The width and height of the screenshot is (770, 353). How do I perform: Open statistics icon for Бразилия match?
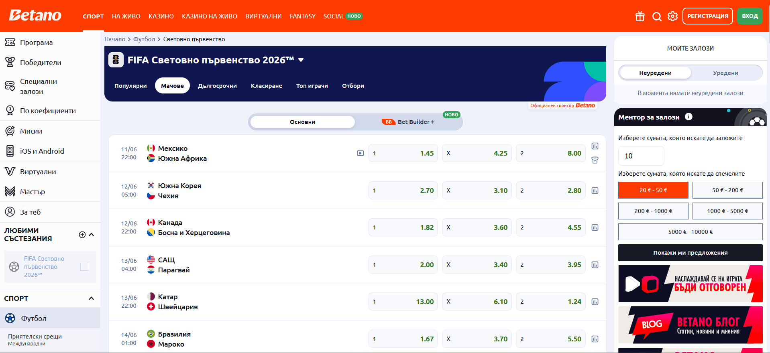click(x=595, y=339)
